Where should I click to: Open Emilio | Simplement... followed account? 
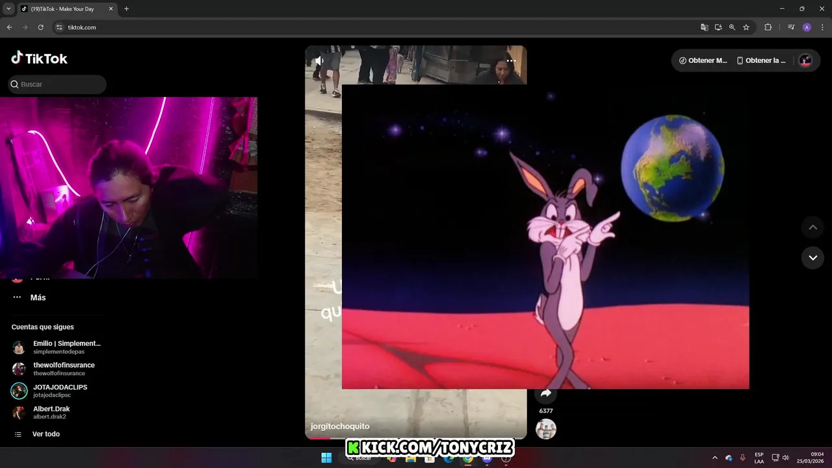point(57,347)
